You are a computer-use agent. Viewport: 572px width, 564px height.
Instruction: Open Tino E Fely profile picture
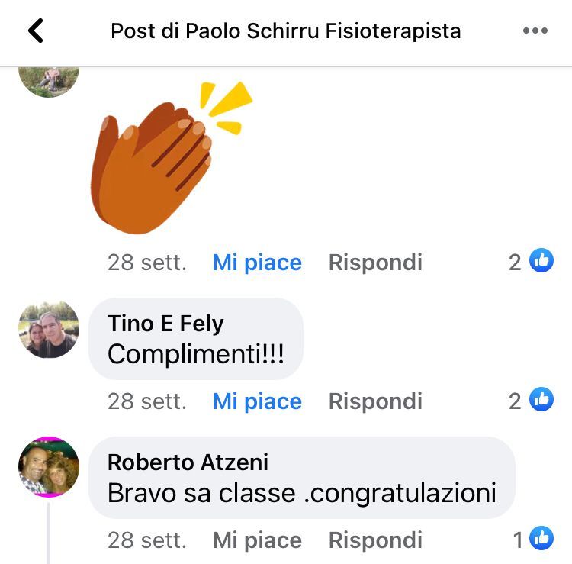coord(49,330)
